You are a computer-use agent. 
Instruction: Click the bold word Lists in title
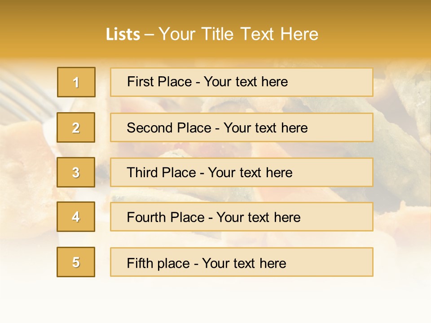(123, 34)
